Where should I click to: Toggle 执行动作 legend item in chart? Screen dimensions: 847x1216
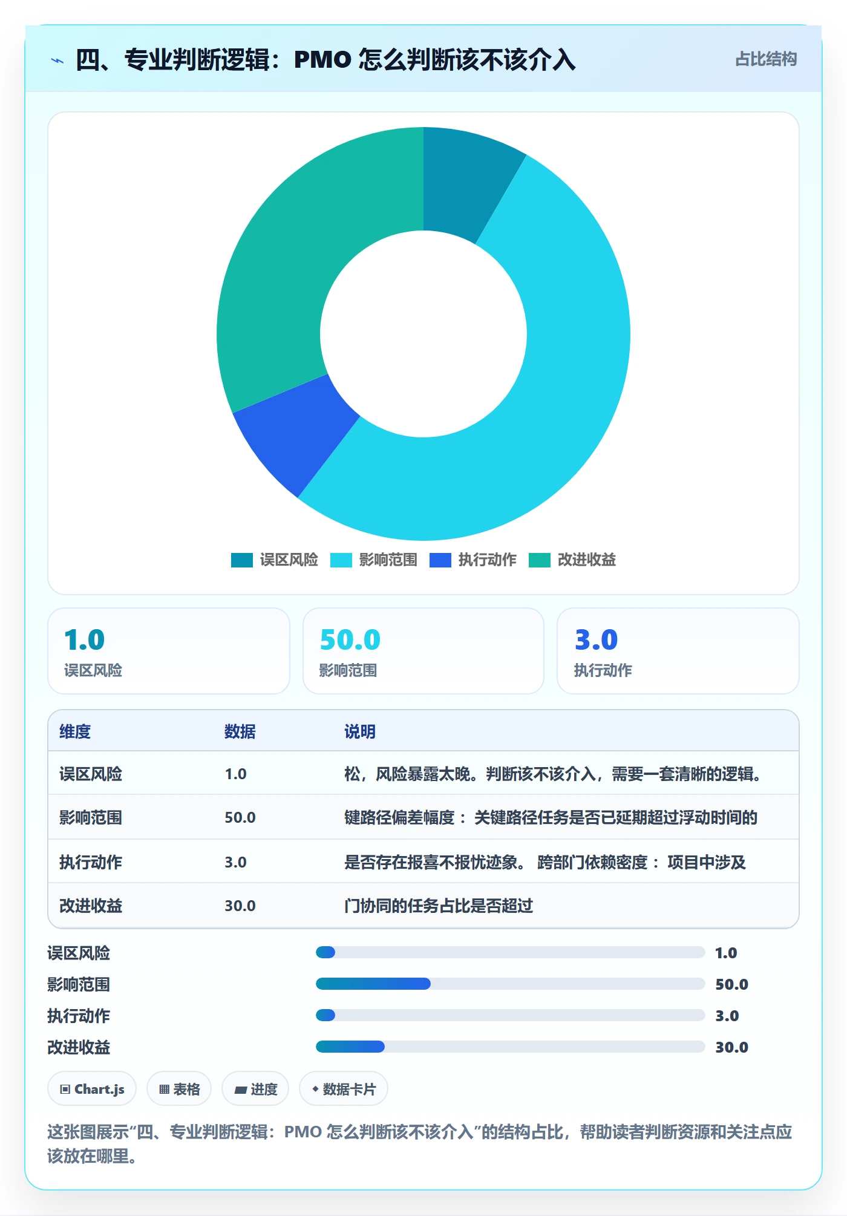[473, 560]
